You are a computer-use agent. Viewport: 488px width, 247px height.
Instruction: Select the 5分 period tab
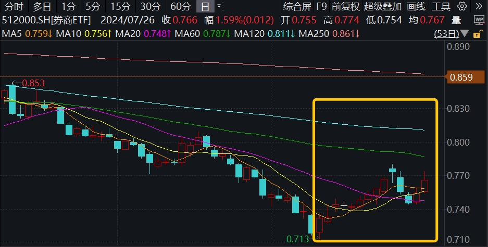(93, 6)
